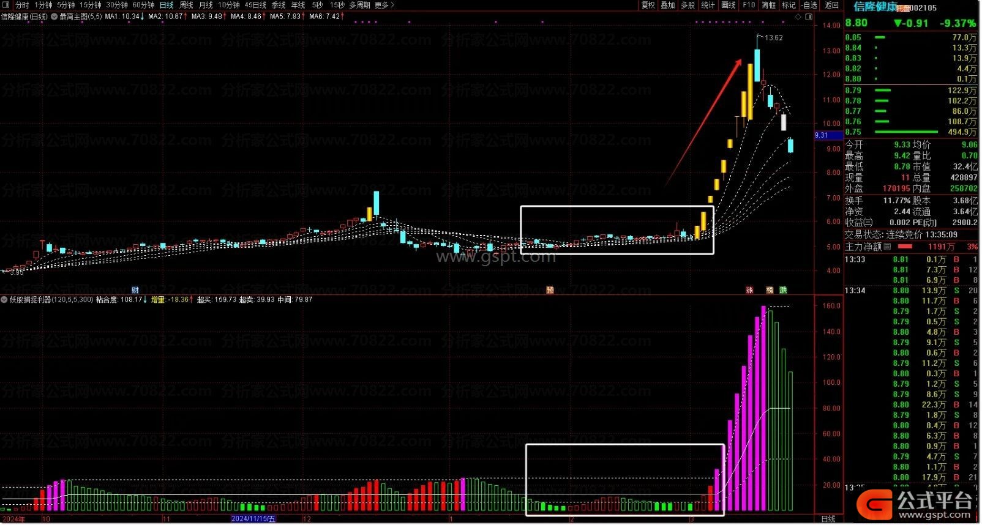Open the 最简主图 indicator dropdown arrow
The image size is (982, 525).
point(54,17)
